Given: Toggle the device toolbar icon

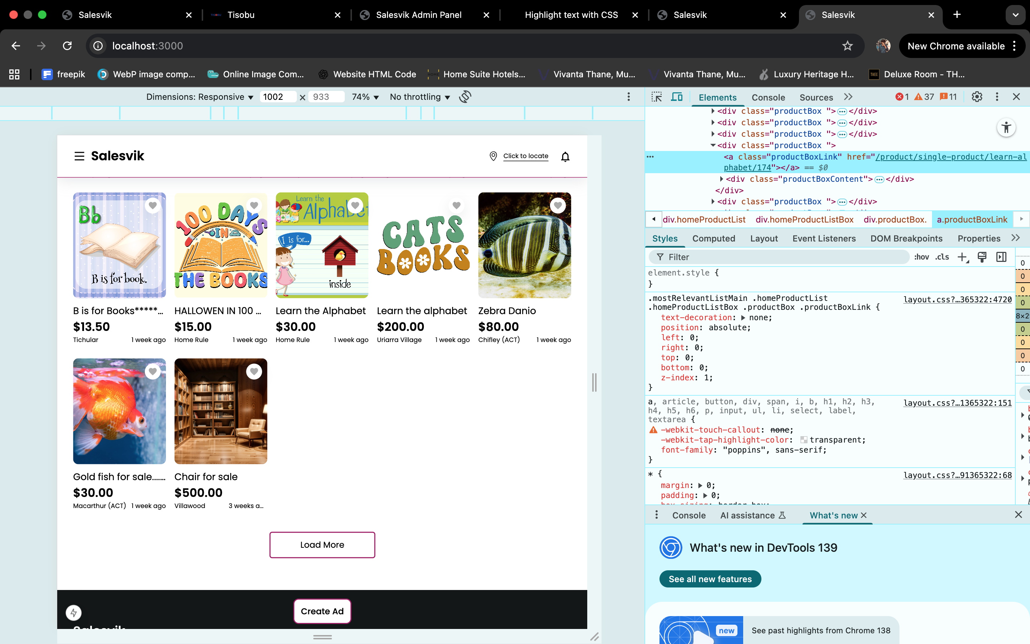Looking at the screenshot, I should click(676, 97).
